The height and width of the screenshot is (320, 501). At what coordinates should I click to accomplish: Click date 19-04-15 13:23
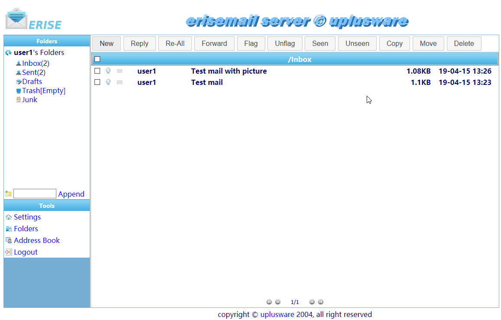click(465, 82)
